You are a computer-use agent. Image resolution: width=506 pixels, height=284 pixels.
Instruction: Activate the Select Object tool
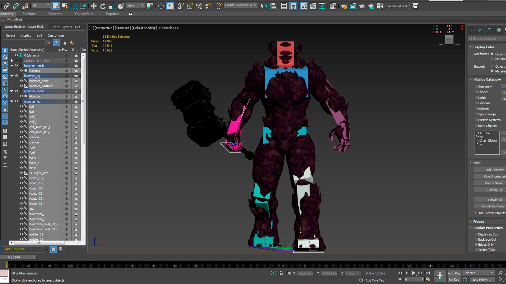[x=56, y=6]
